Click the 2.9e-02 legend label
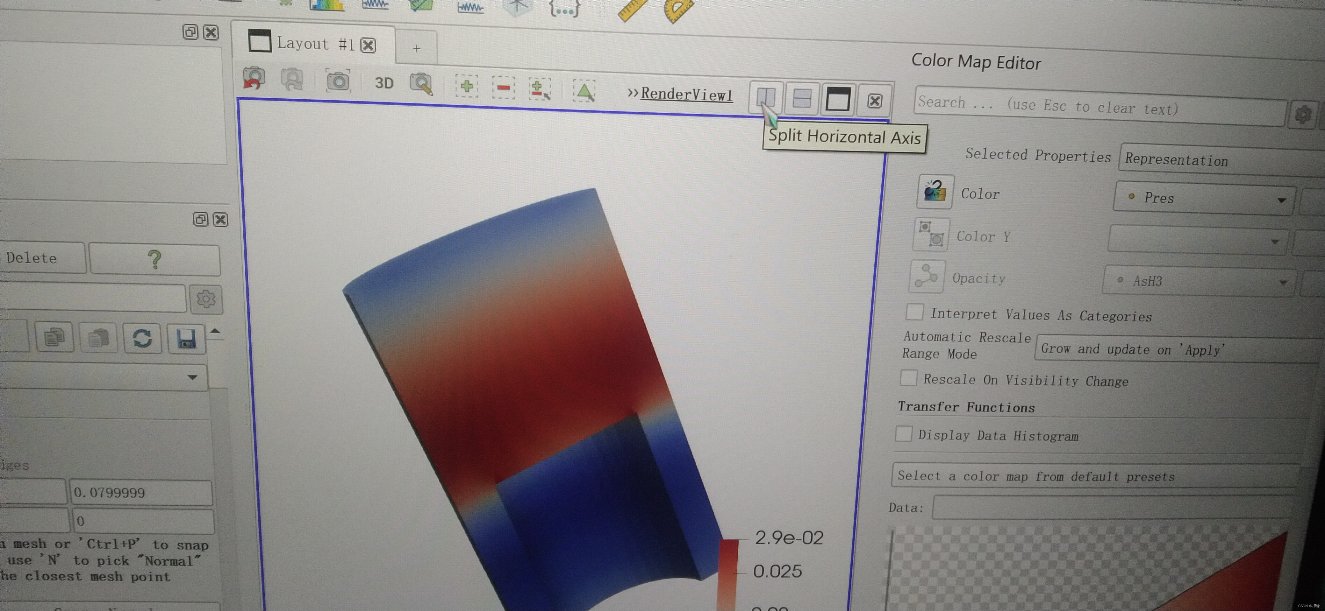 789,537
